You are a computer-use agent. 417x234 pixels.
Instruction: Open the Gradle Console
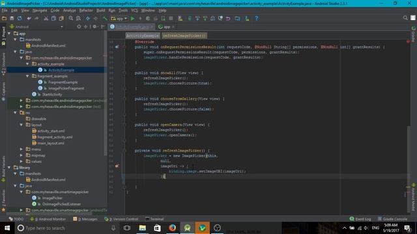click(x=392, y=219)
